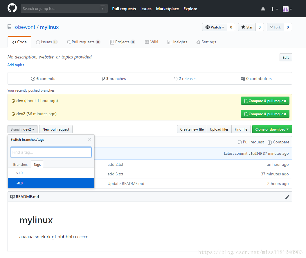Viewport: 306px width, 258px height.
Task: Click the Search or jump to field
Action: pos(64,9)
